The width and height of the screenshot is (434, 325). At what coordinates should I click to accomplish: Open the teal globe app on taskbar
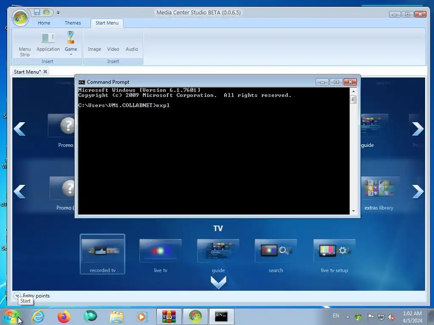click(90, 317)
